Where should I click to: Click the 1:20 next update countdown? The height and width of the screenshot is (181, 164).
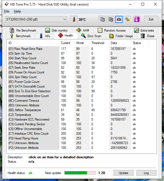click(x=102, y=173)
